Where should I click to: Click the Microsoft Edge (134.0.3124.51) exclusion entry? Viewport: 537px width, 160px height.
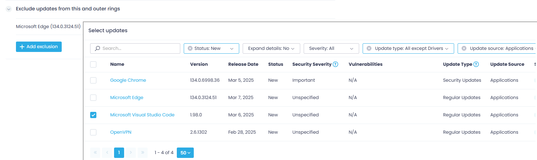pos(48,26)
